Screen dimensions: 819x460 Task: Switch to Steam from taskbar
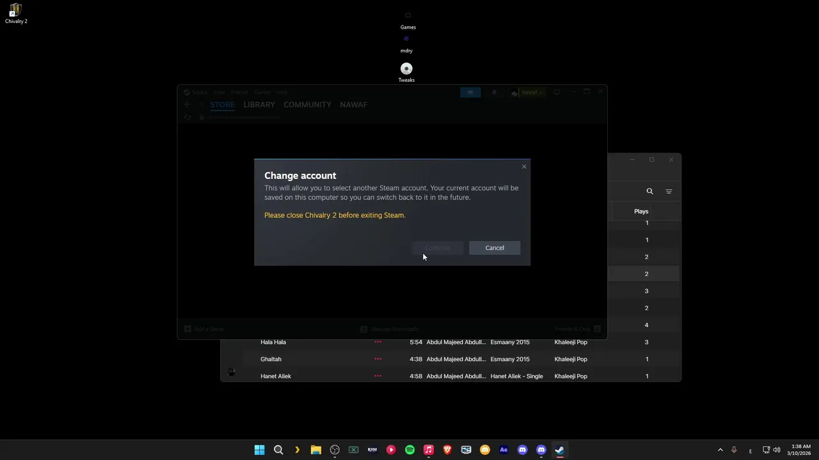click(x=560, y=450)
